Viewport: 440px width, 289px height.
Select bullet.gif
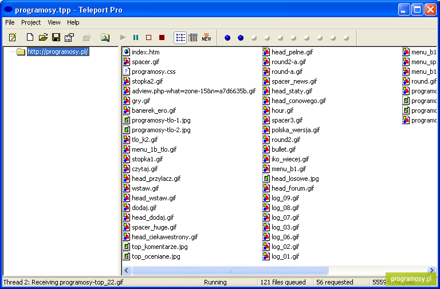coord(284,149)
